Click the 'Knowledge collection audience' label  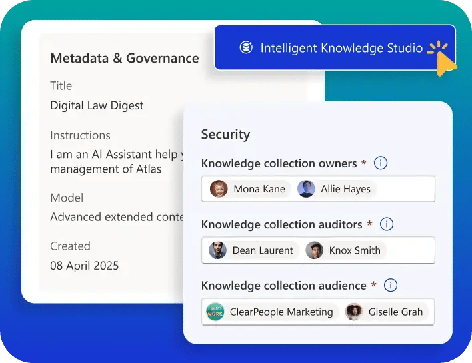284,286
